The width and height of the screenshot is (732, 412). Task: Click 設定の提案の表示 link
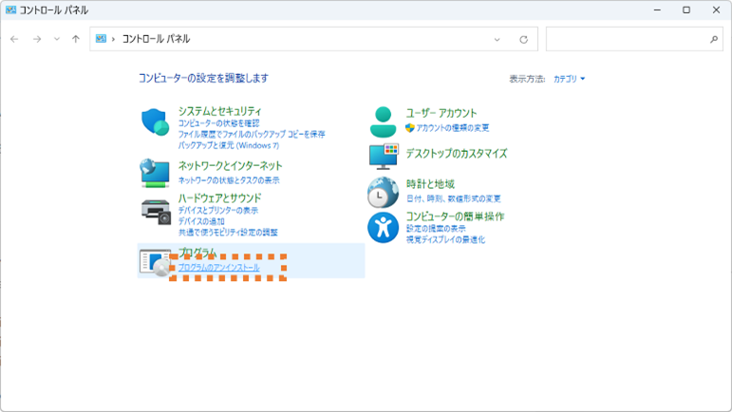[436, 229]
